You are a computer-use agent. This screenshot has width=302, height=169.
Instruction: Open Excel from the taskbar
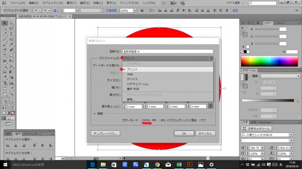(179, 165)
